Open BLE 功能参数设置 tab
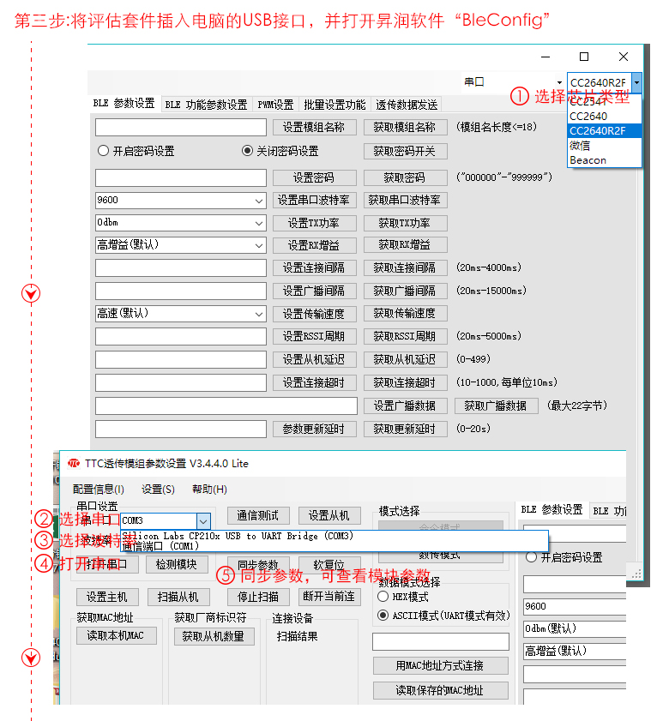Screen dimensions: 669x721 206,105
